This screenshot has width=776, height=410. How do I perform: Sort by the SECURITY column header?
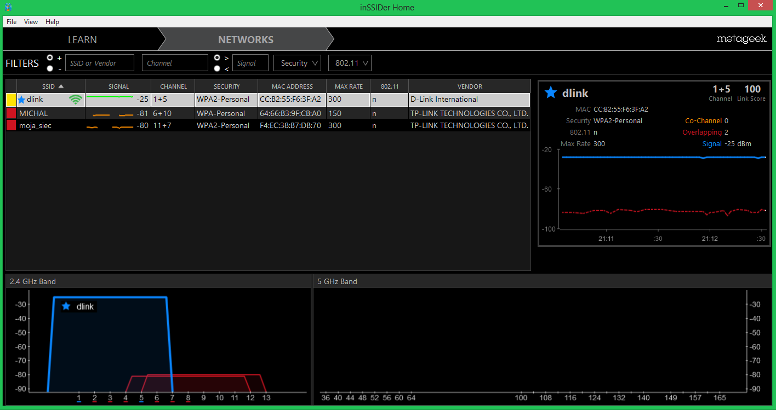(x=227, y=86)
